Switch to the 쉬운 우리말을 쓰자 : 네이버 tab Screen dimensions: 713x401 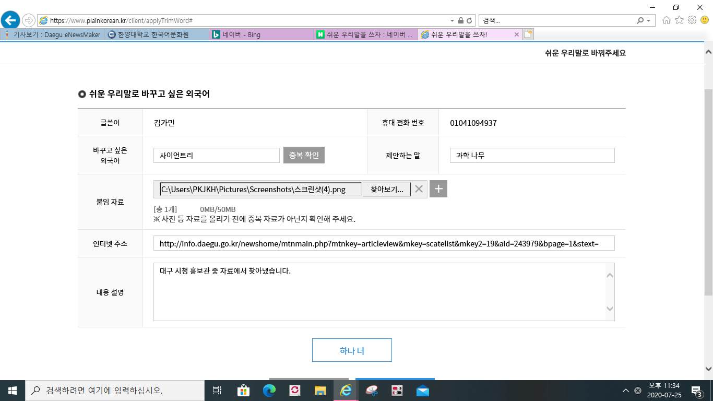366,34
